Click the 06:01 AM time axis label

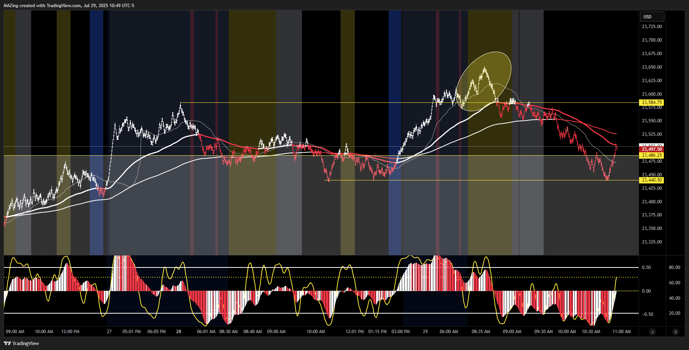tap(206, 332)
